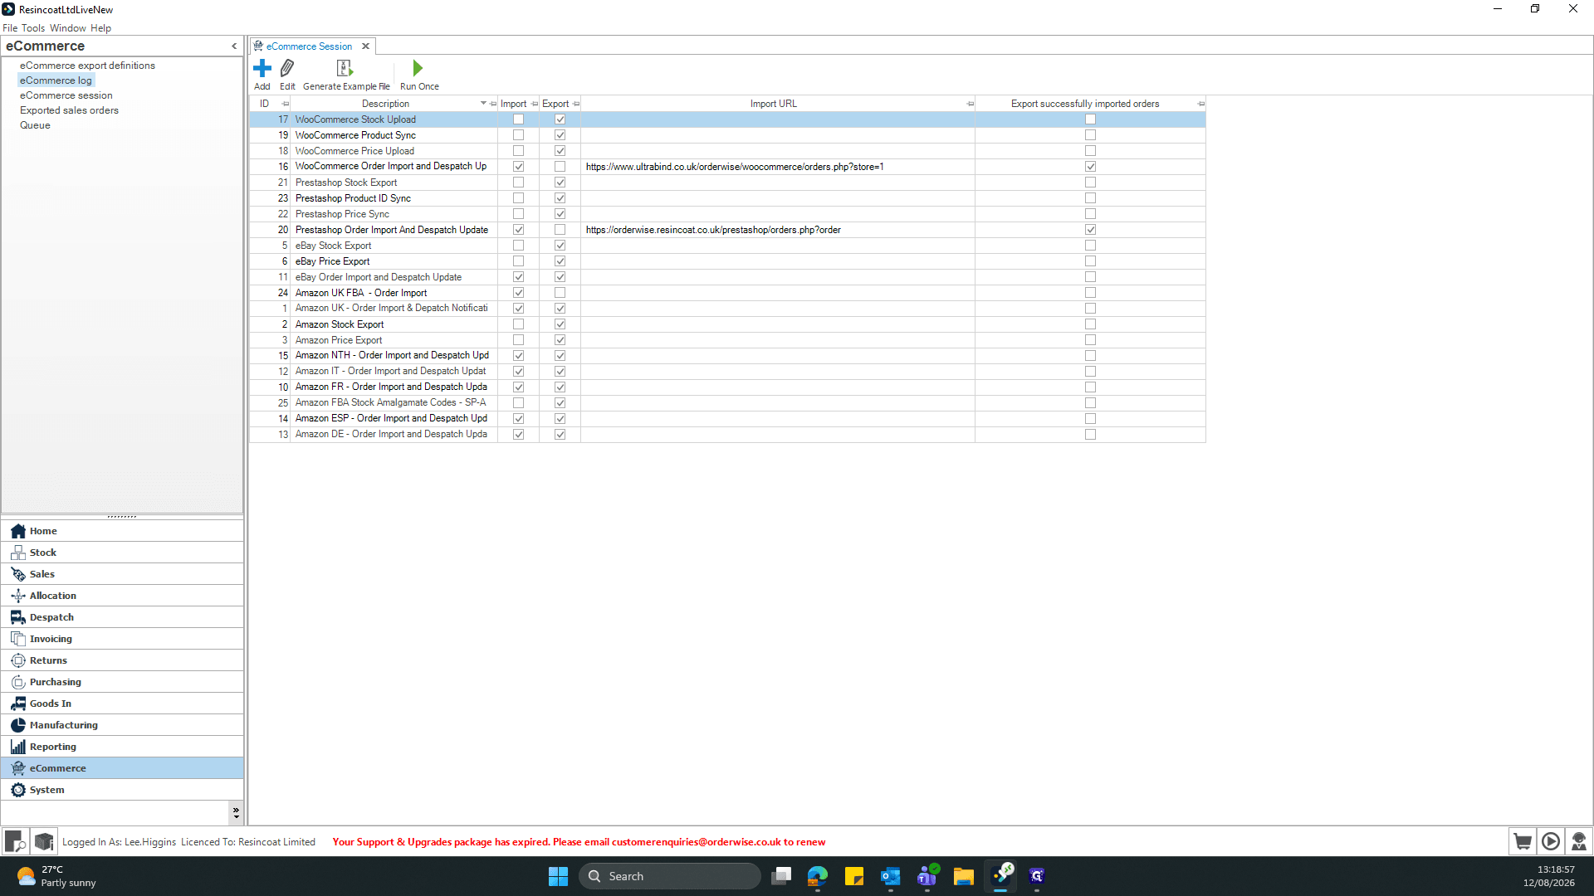Image resolution: width=1594 pixels, height=896 pixels.
Task: Open the Window menu
Action: pos(67,28)
